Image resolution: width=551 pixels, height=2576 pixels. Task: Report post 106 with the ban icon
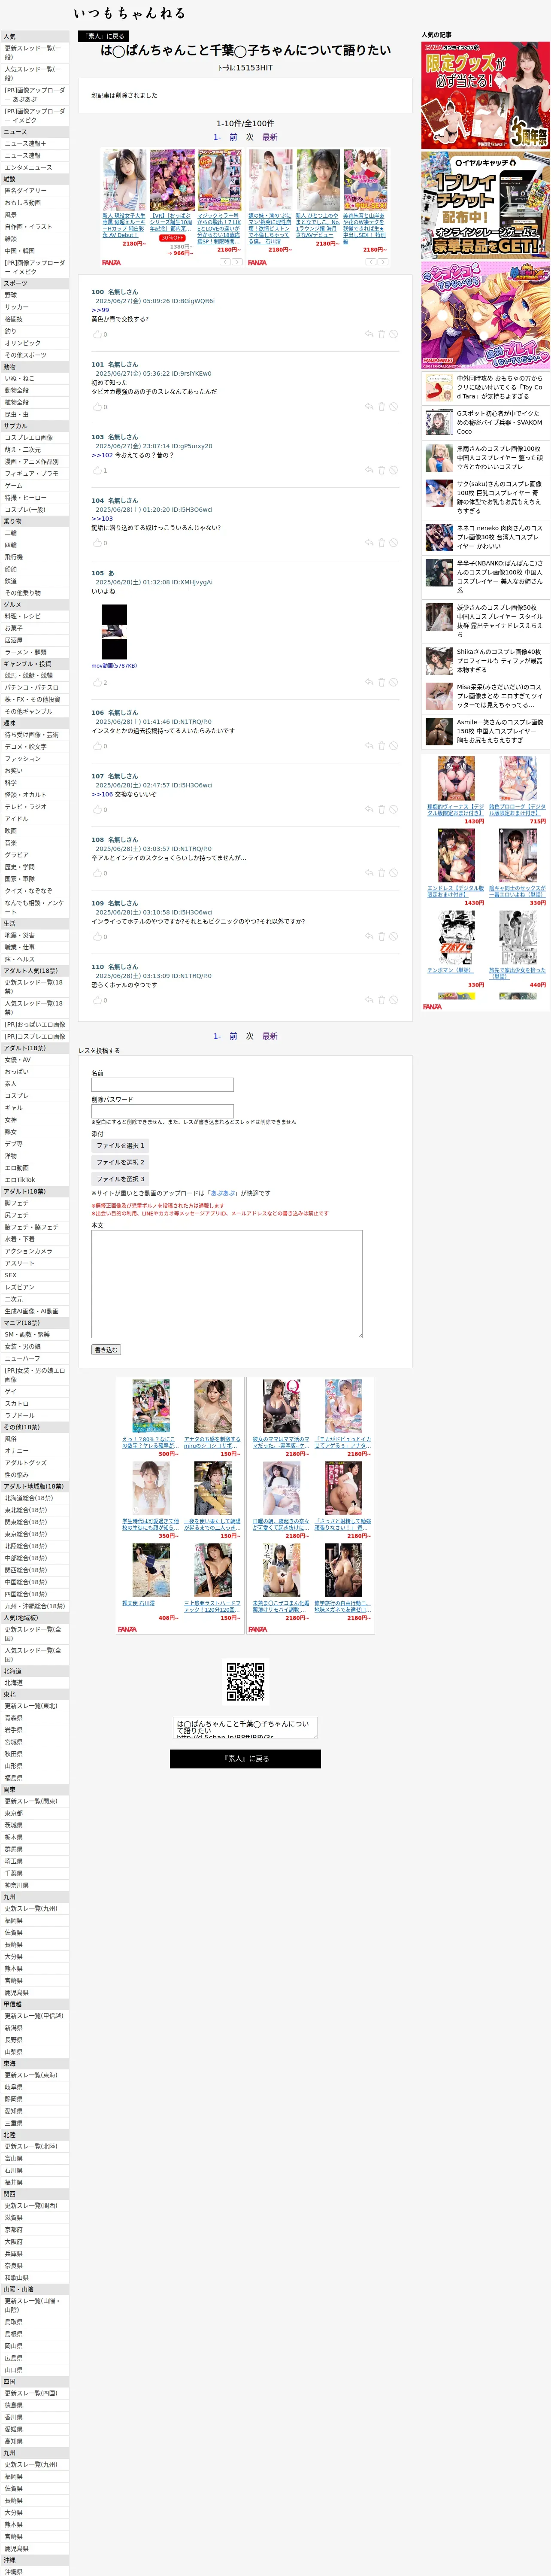tap(393, 746)
